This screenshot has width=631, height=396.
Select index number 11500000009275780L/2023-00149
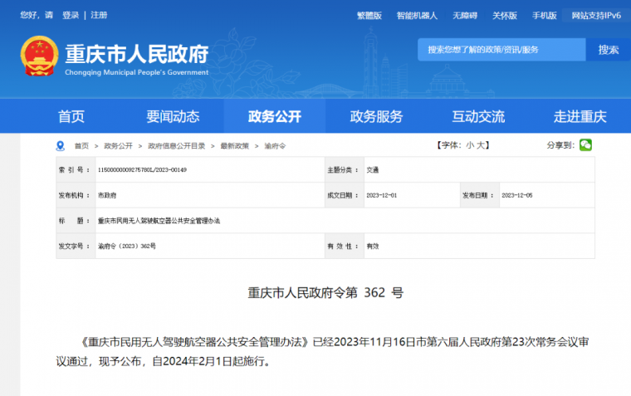(143, 170)
